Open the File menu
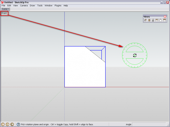Image resolution: width=170 pixels, height=127 pixels. [3, 5]
